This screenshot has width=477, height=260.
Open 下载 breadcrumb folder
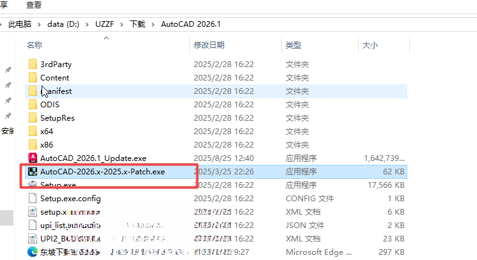coord(137,24)
